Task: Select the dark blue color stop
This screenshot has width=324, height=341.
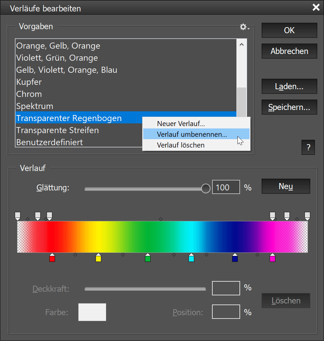Action: 235,258
